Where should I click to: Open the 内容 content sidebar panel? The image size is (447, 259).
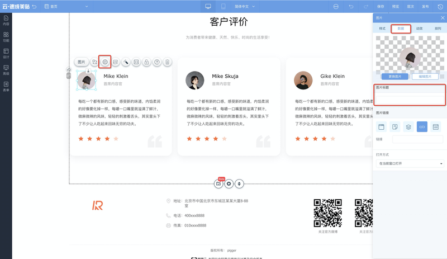pos(6,20)
